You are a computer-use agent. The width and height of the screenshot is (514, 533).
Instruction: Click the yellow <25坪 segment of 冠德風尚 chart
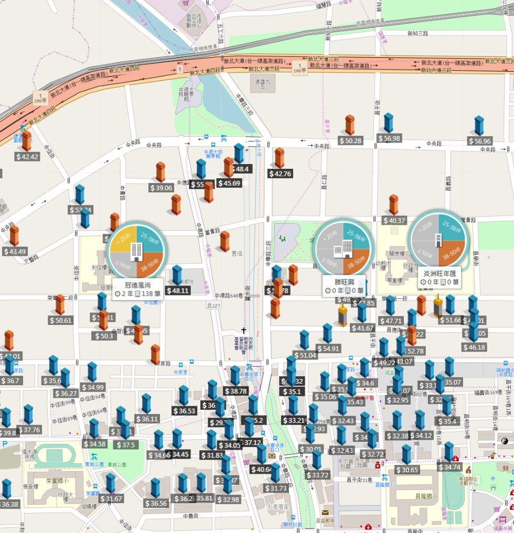tap(123, 238)
